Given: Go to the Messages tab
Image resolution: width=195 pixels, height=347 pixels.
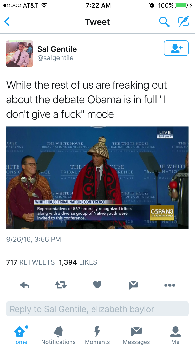Looking at the screenshot, I should click(136, 335).
